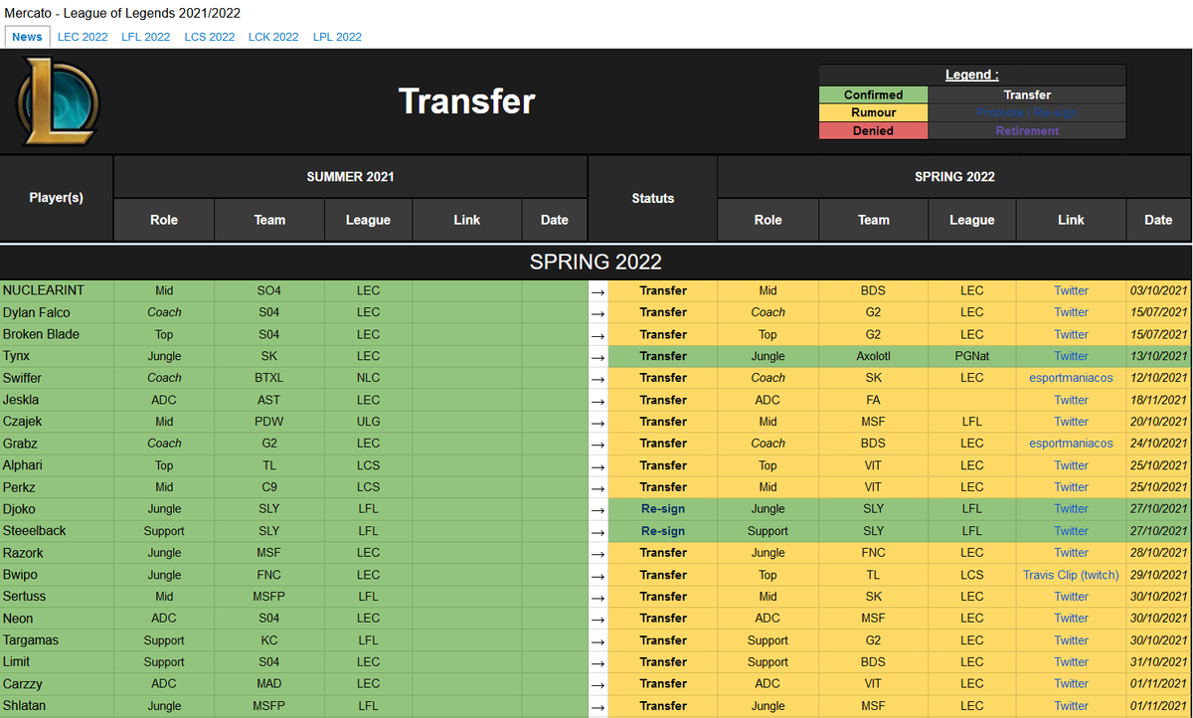This screenshot has height=718, width=1193.
Task: Select the NUCLEARINT player cell
Action: click(57, 290)
